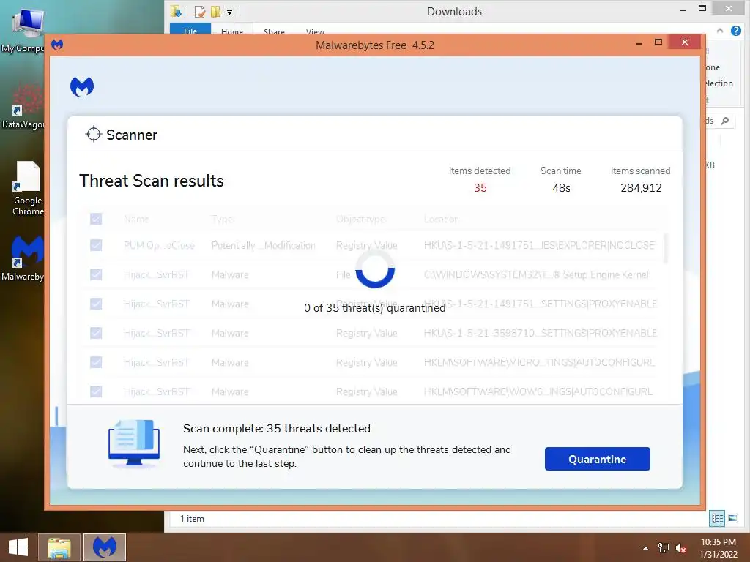This screenshot has width=750, height=562.
Task: Click the Items scanned value 284,912
Action: pyautogui.click(x=641, y=188)
